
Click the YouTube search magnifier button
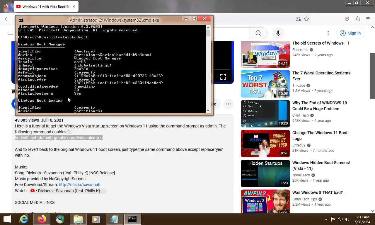point(258,33)
